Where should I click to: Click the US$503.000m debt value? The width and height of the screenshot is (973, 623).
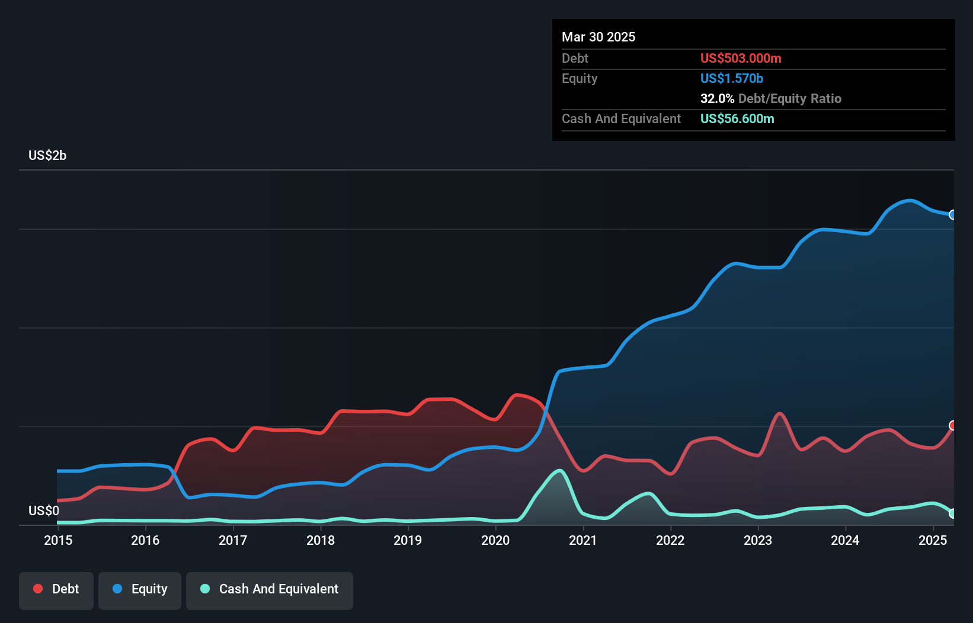pyautogui.click(x=741, y=58)
